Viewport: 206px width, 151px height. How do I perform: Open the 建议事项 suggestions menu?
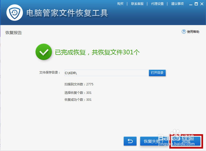177,4
